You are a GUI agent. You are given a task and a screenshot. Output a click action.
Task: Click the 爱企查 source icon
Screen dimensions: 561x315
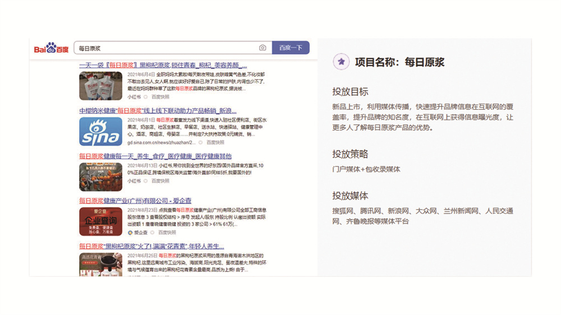(x=130, y=232)
